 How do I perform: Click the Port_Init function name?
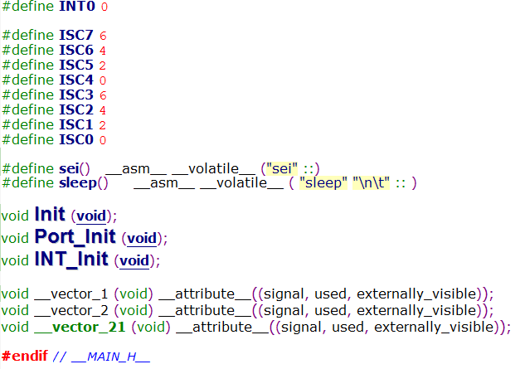(x=75, y=236)
